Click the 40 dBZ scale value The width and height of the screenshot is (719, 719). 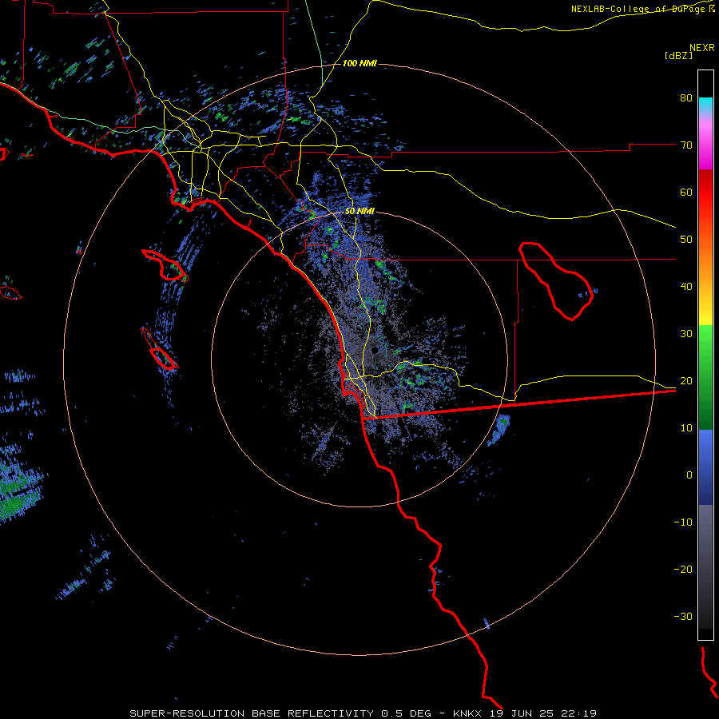pyautogui.click(x=686, y=287)
